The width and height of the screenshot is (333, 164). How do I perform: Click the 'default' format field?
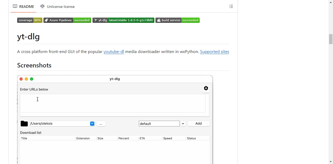pos(159,124)
